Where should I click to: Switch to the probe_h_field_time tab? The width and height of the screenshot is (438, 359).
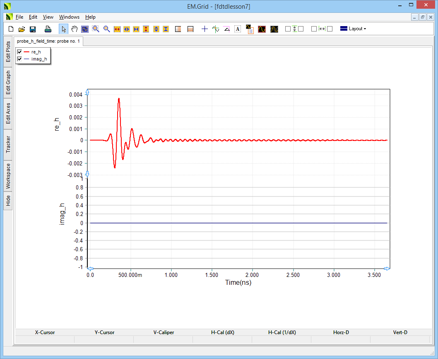coord(48,41)
